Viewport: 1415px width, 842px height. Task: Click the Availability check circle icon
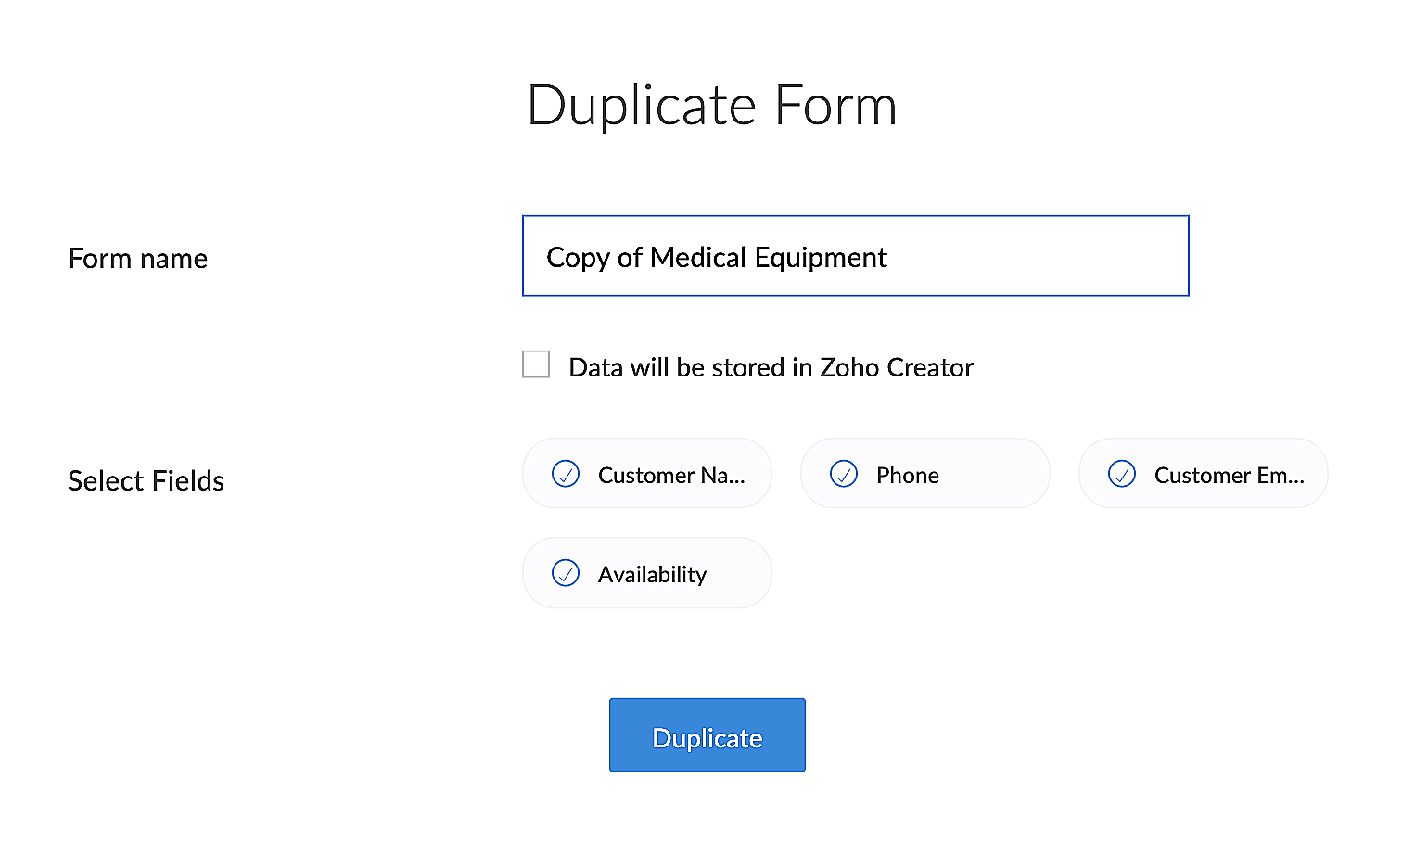(x=566, y=573)
